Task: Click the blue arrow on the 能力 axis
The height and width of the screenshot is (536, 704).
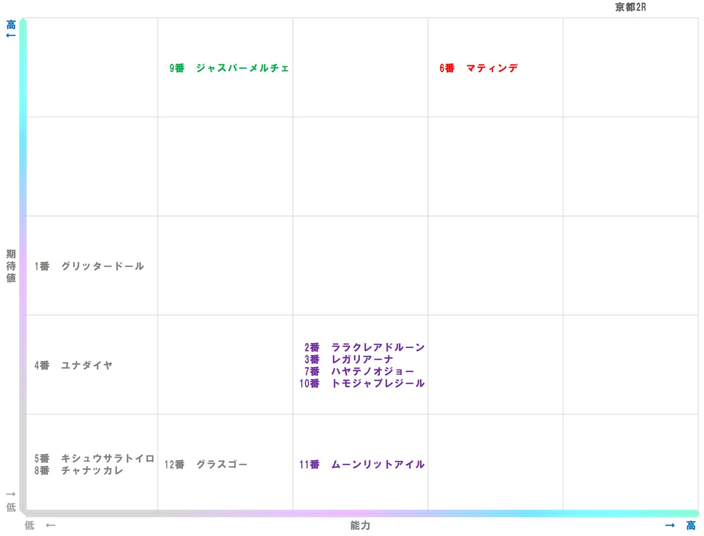Action: [x=670, y=525]
